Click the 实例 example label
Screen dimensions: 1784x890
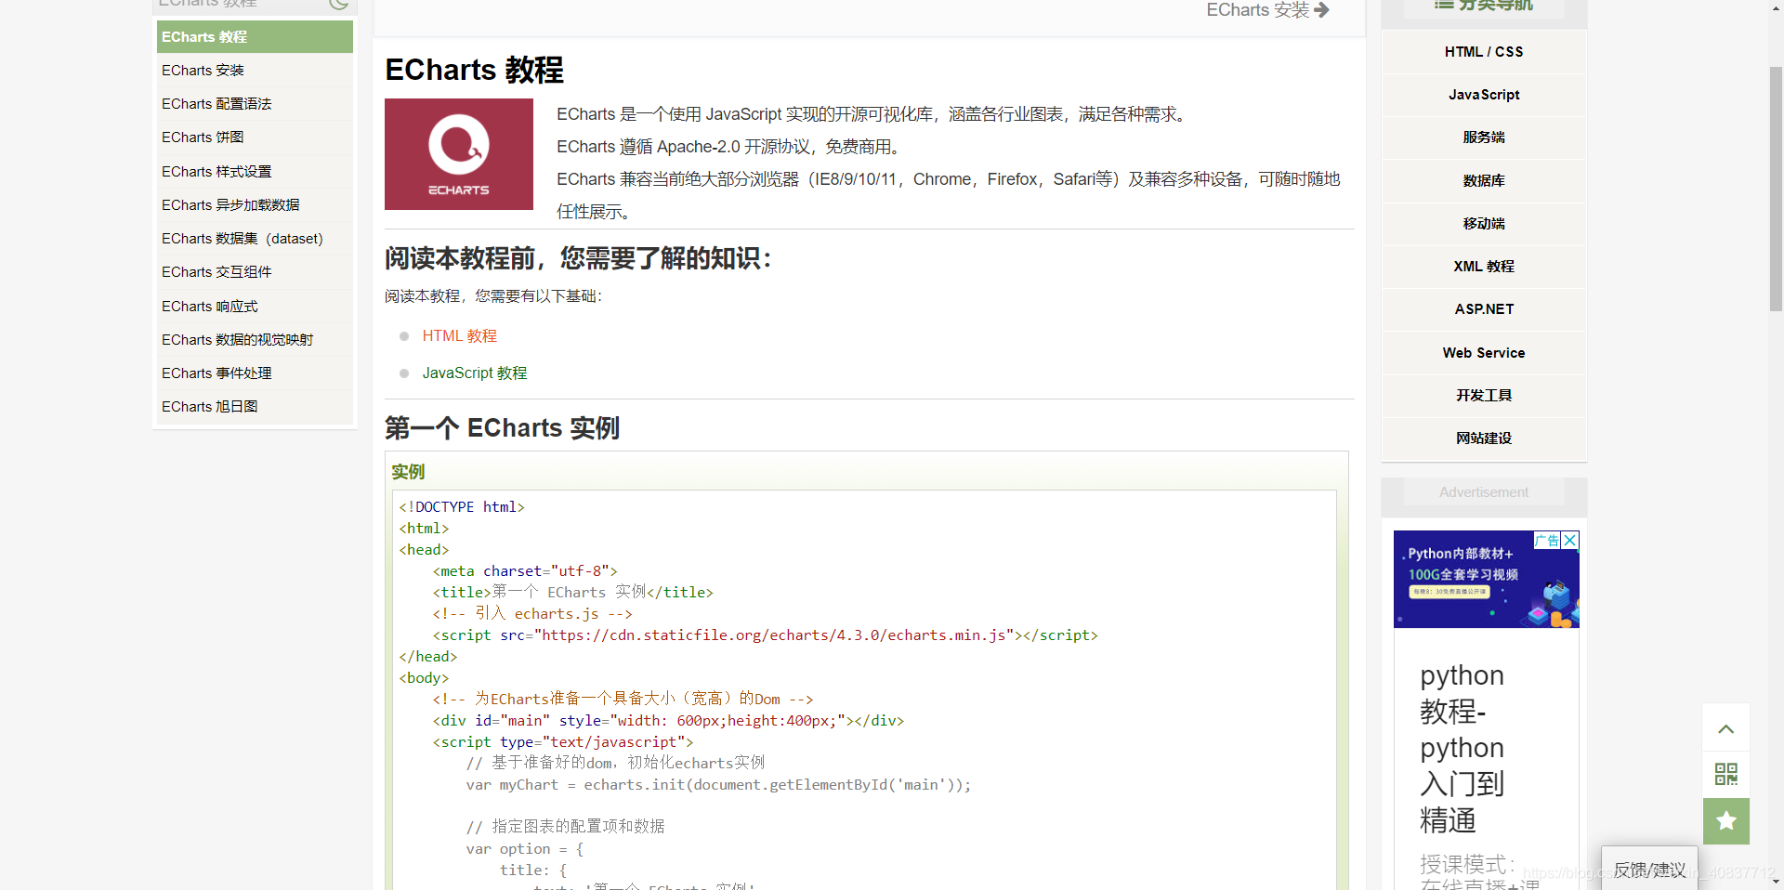pos(408,472)
